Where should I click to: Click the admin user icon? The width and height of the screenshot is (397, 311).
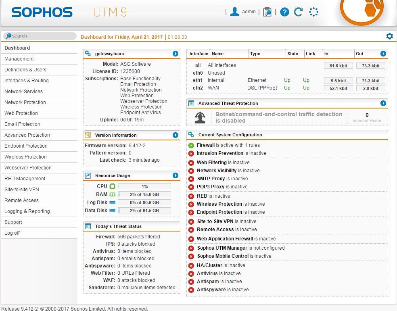tap(234, 12)
